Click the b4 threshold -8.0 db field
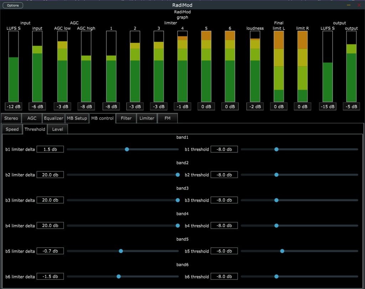Viewport: 365px width, 289px height. pyautogui.click(x=224, y=226)
